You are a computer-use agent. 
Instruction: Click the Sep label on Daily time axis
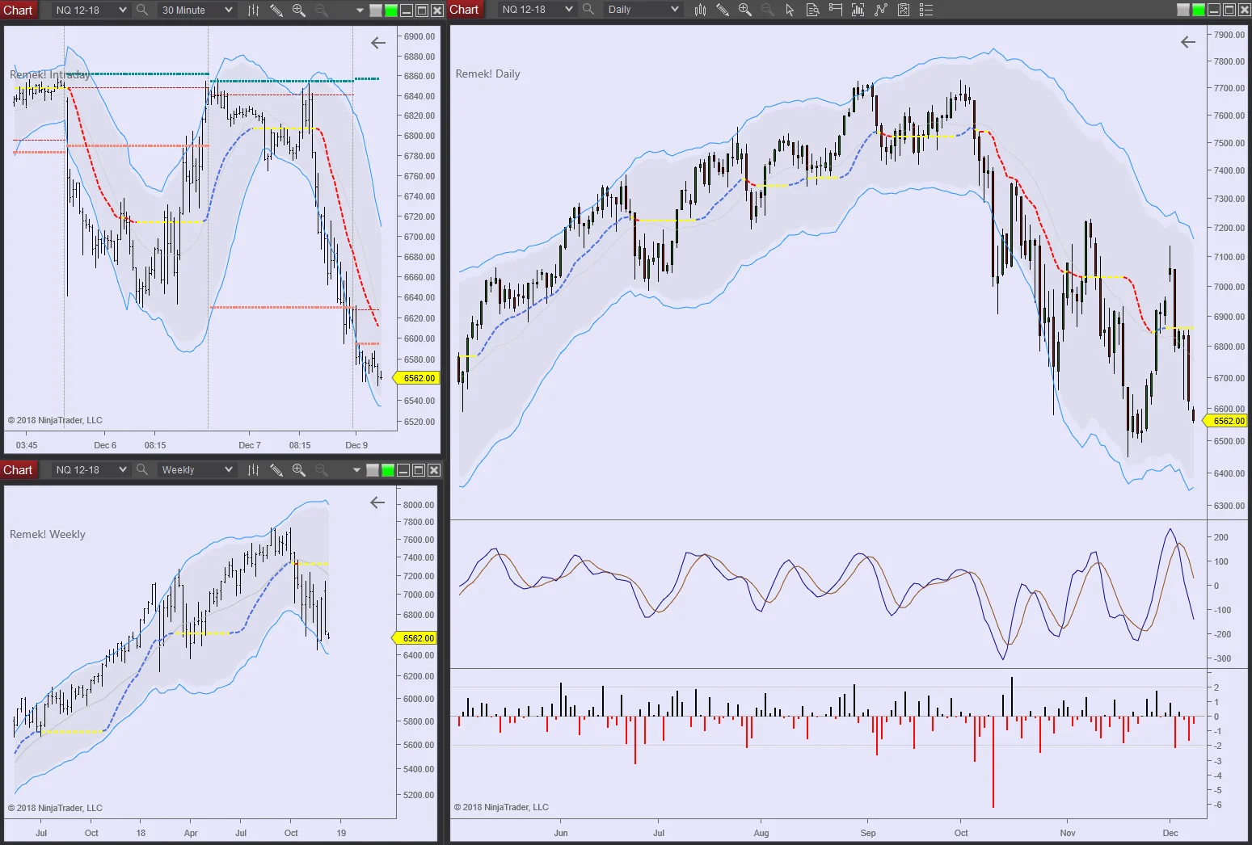pyautogui.click(x=868, y=833)
